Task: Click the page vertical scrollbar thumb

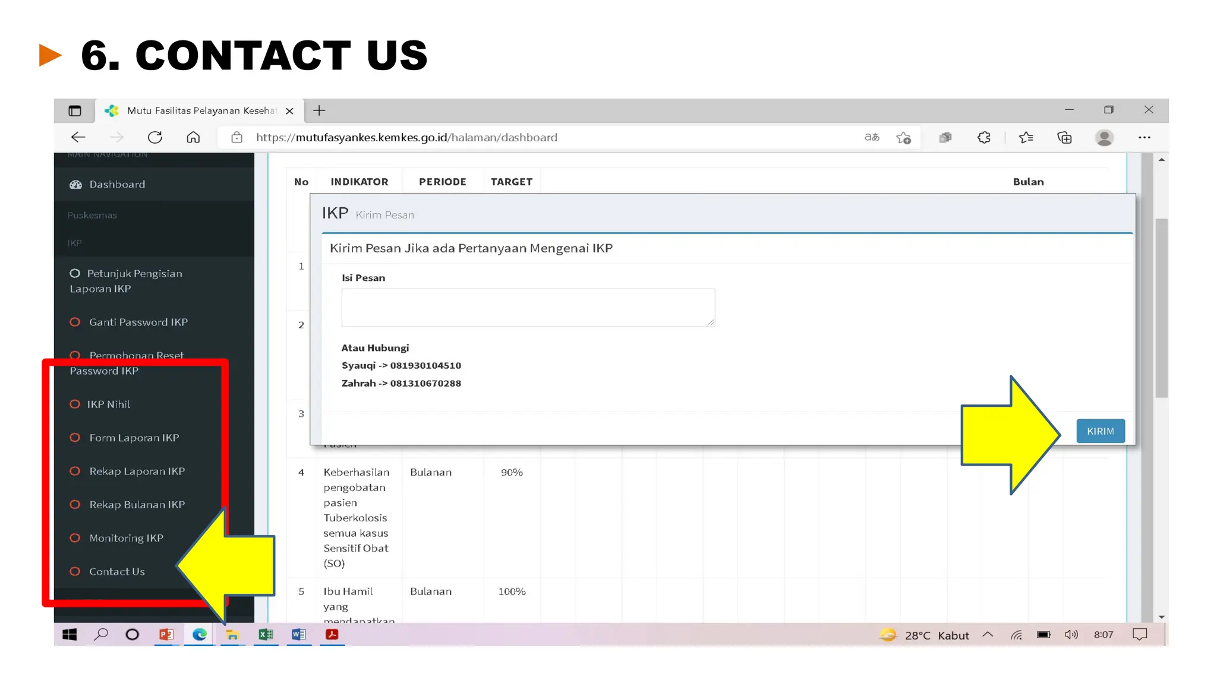Action: [1161, 309]
